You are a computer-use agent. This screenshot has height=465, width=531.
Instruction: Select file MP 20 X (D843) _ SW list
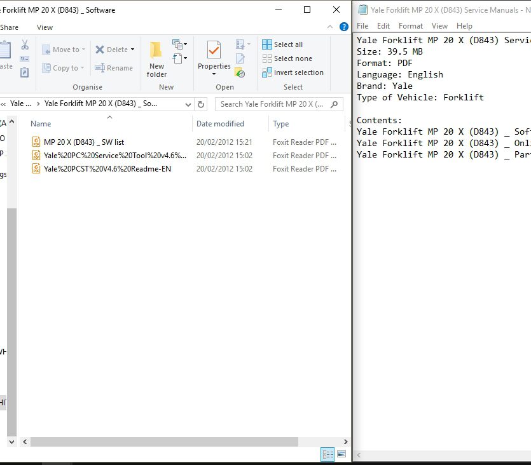tap(84, 142)
